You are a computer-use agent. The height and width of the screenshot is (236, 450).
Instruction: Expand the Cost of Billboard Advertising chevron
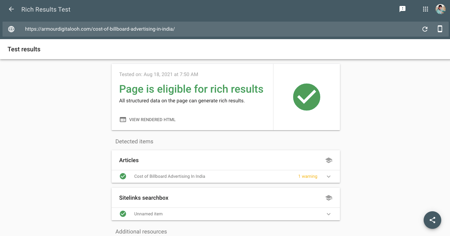click(x=329, y=177)
